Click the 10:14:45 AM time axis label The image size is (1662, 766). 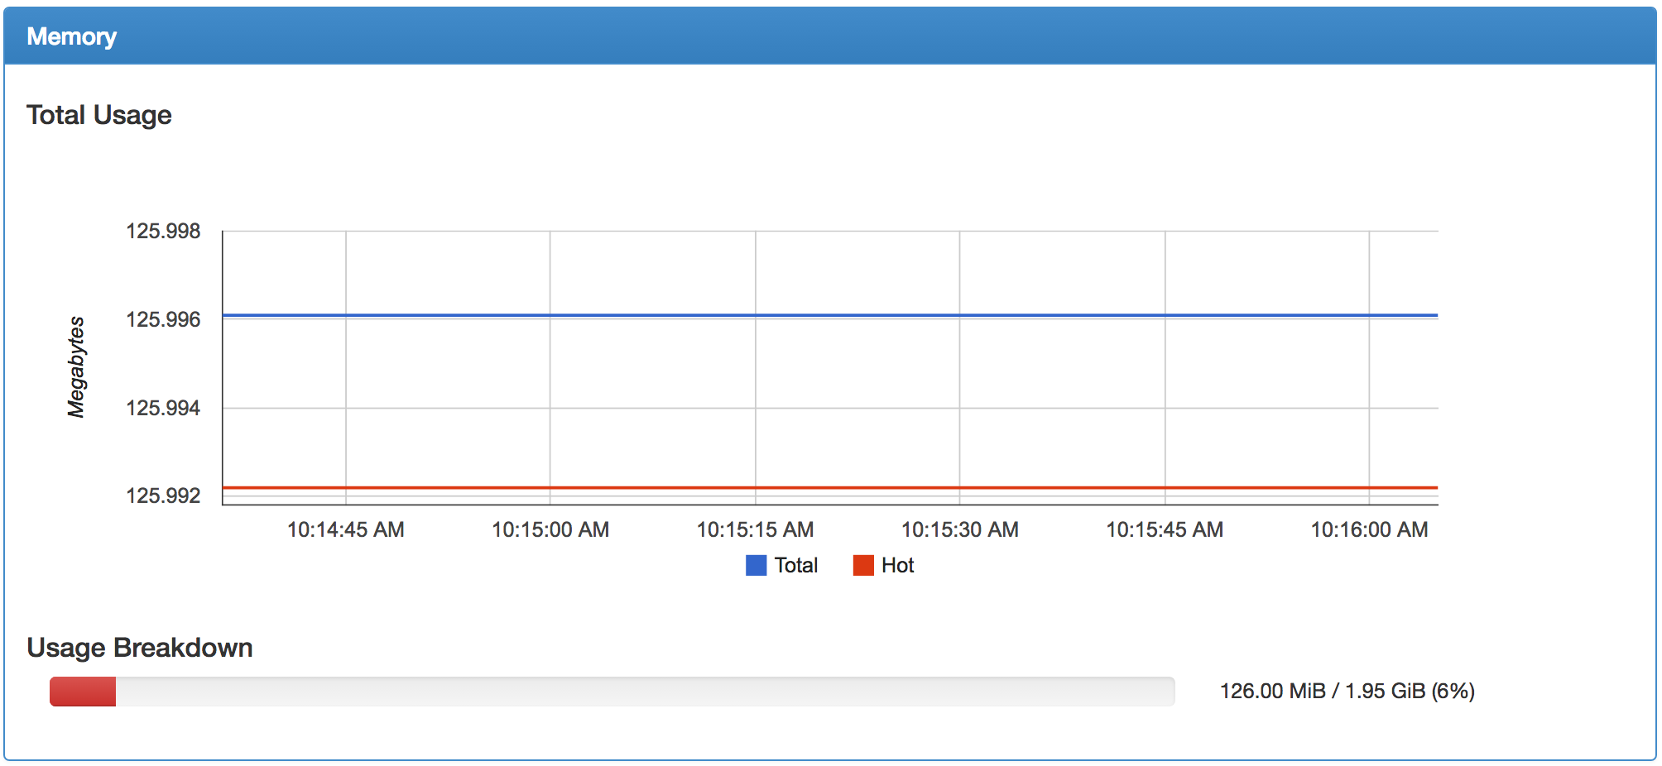pyautogui.click(x=346, y=529)
